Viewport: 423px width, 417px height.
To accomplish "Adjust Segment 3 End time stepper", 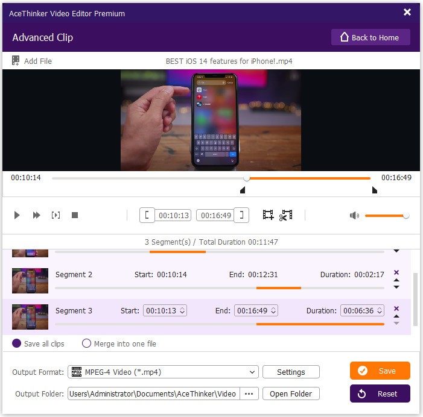I will click(273, 310).
